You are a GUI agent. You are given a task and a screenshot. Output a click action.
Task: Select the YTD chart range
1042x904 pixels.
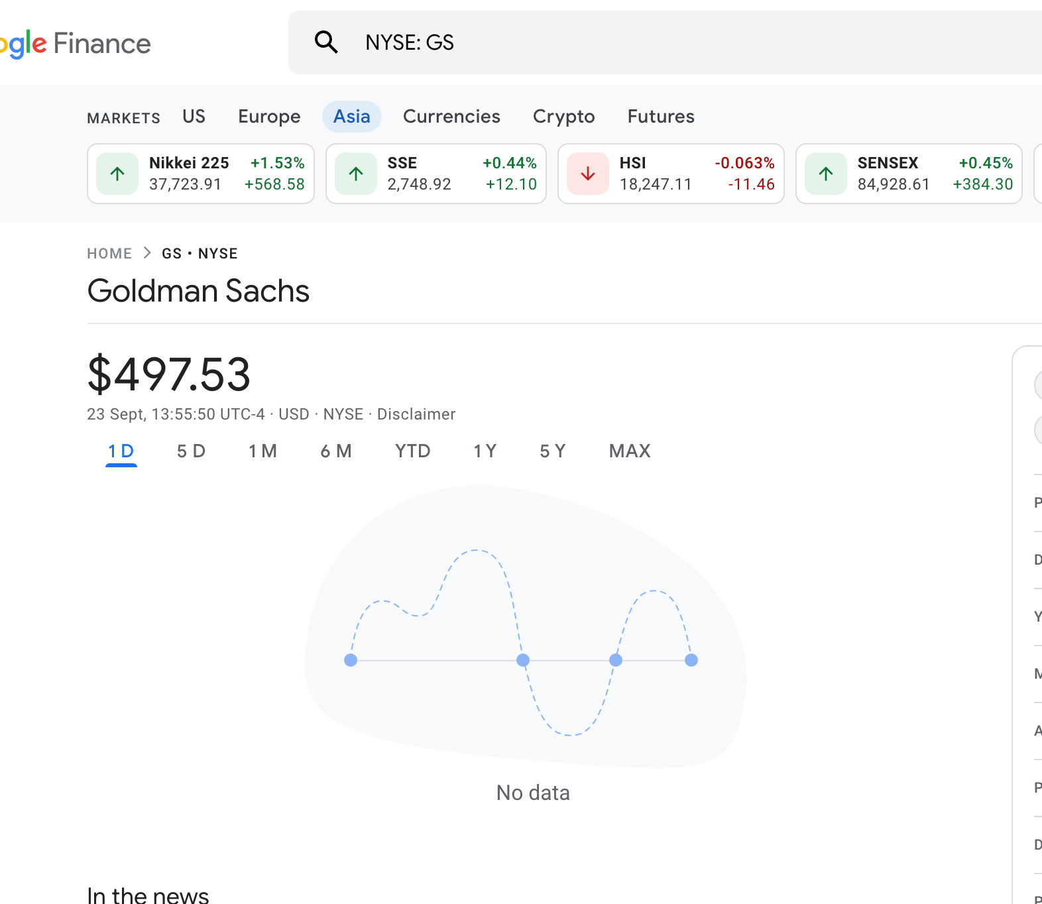412,451
